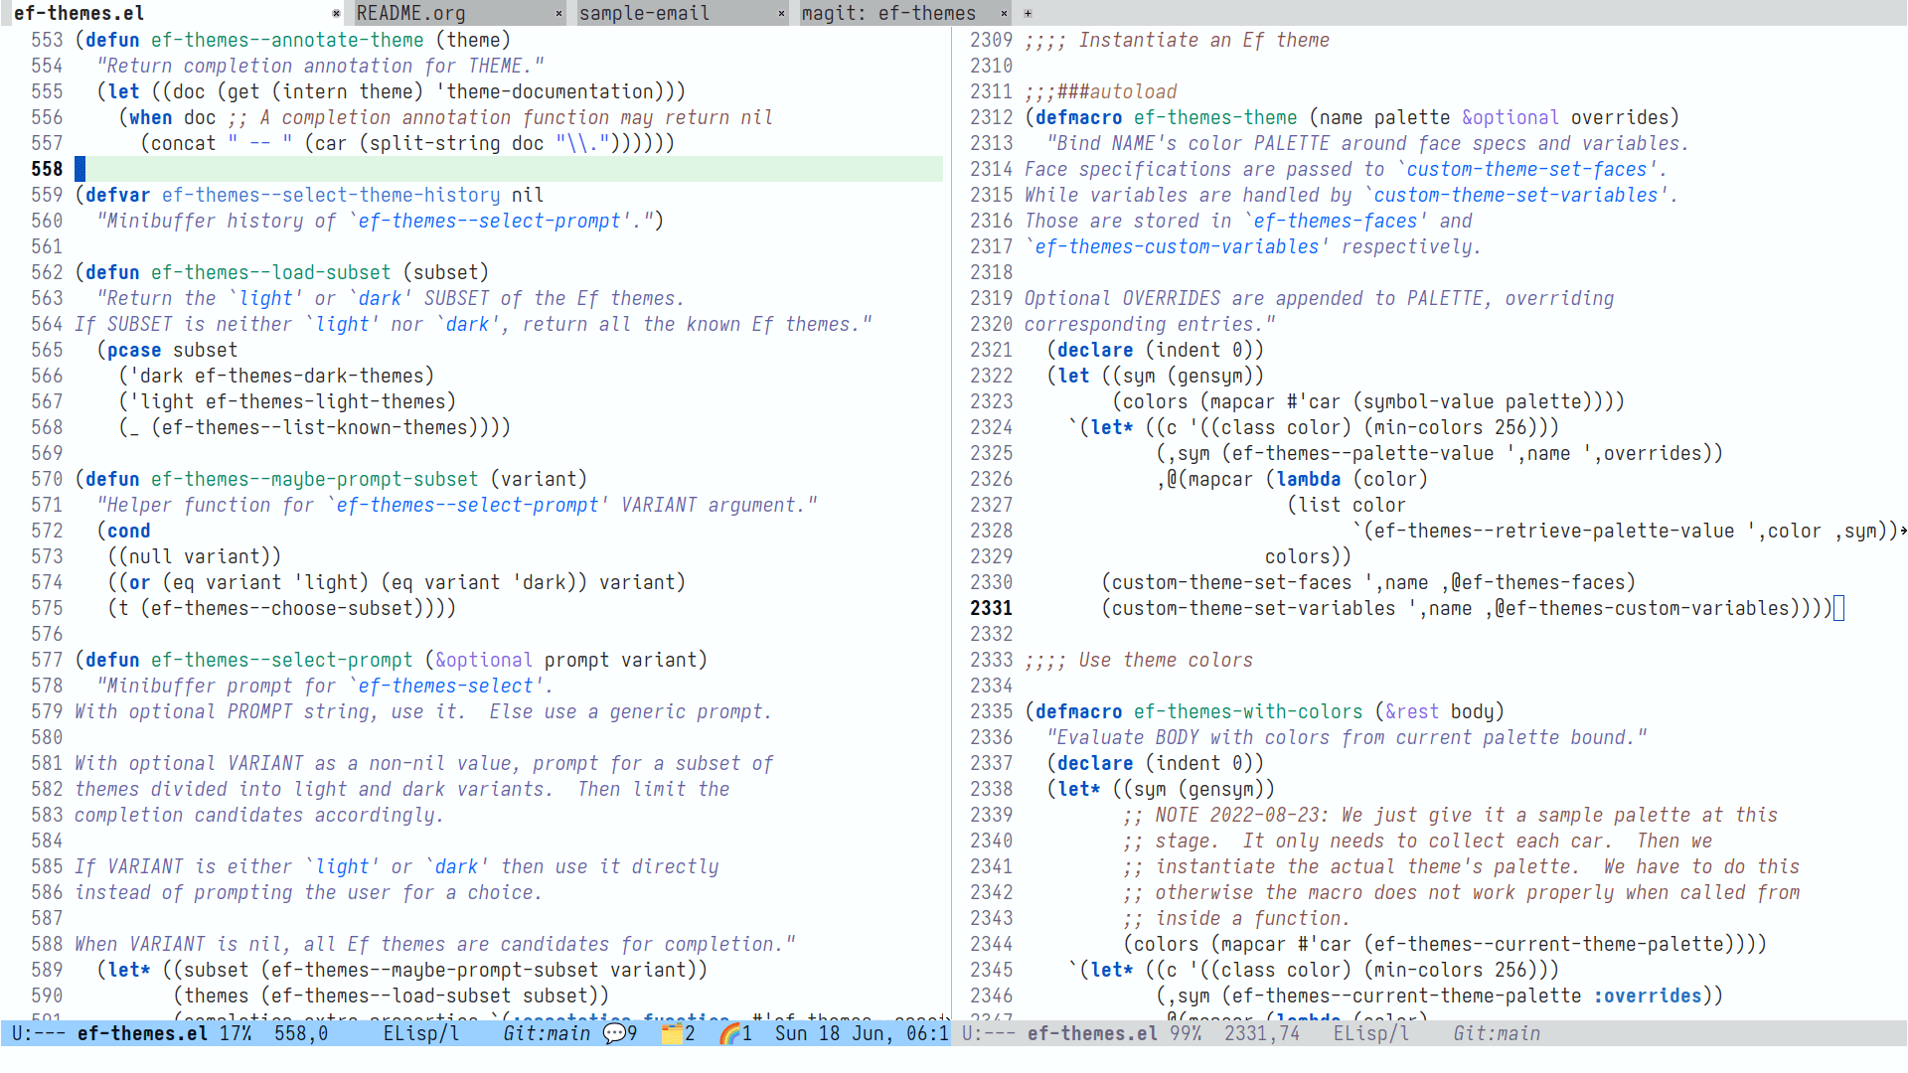
Task: Click ELisp/l major mode in left mode line
Action: click(x=421, y=1033)
